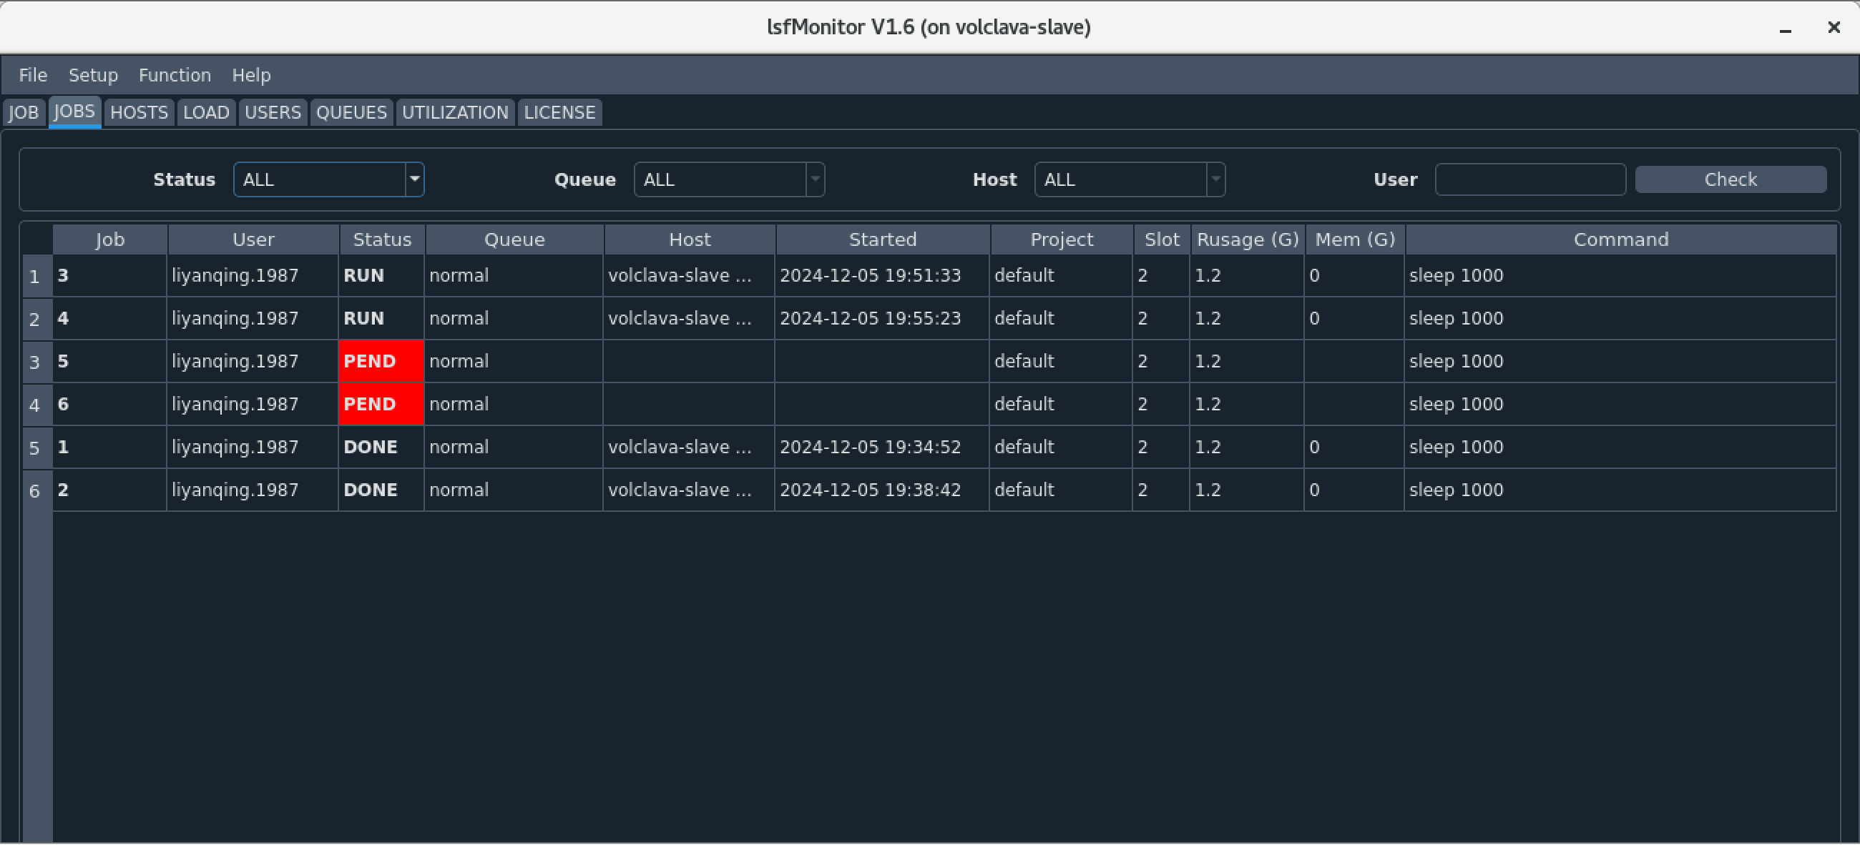Click the File menu
The height and width of the screenshot is (845, 1860).
(33, 75)
